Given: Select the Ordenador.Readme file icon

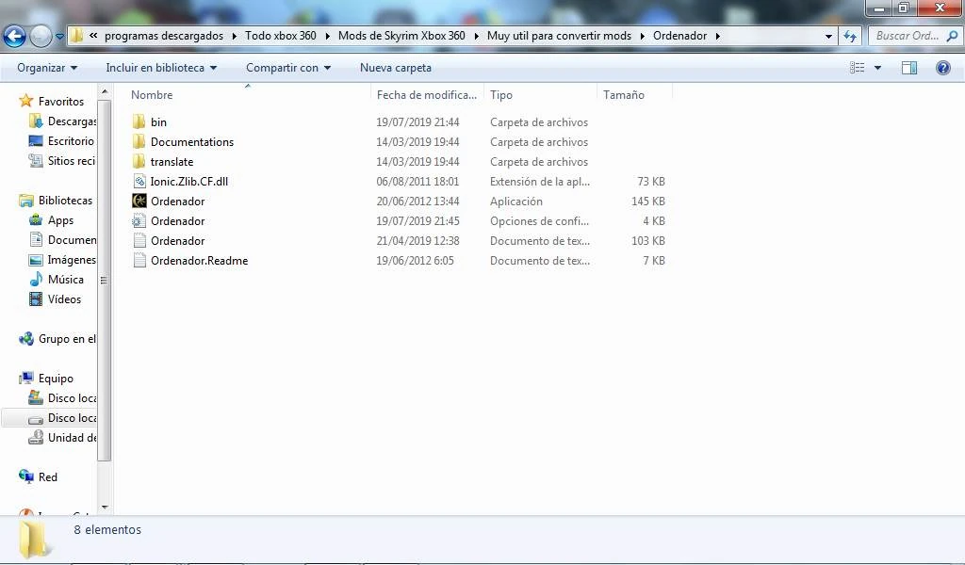Looking at the screenshot, I should 139,260.
